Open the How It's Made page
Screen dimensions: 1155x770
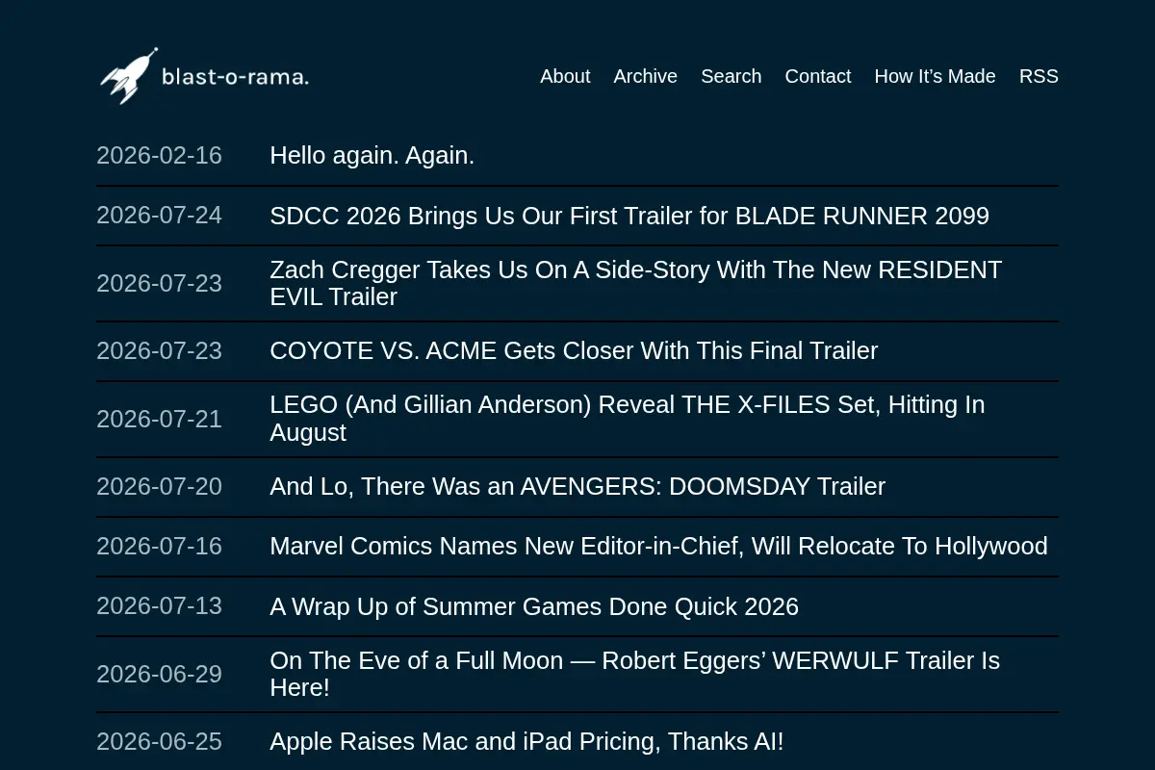[936, 76]
